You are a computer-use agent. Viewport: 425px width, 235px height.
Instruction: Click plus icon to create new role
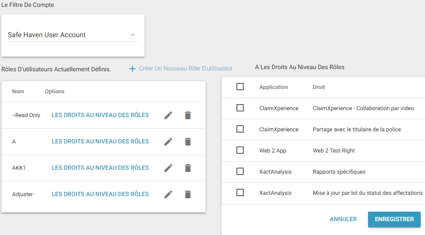tap(132, 69)
